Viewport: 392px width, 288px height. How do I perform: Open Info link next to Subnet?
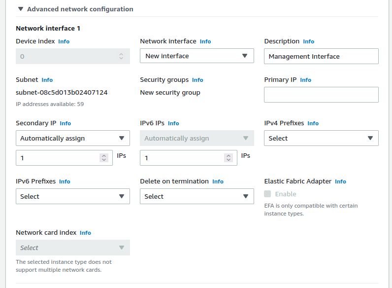pos(47,80)
